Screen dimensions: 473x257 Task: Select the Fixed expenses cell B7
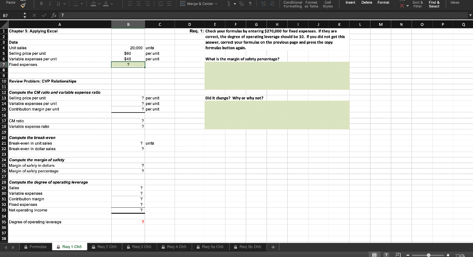click(x=128, y=64)
